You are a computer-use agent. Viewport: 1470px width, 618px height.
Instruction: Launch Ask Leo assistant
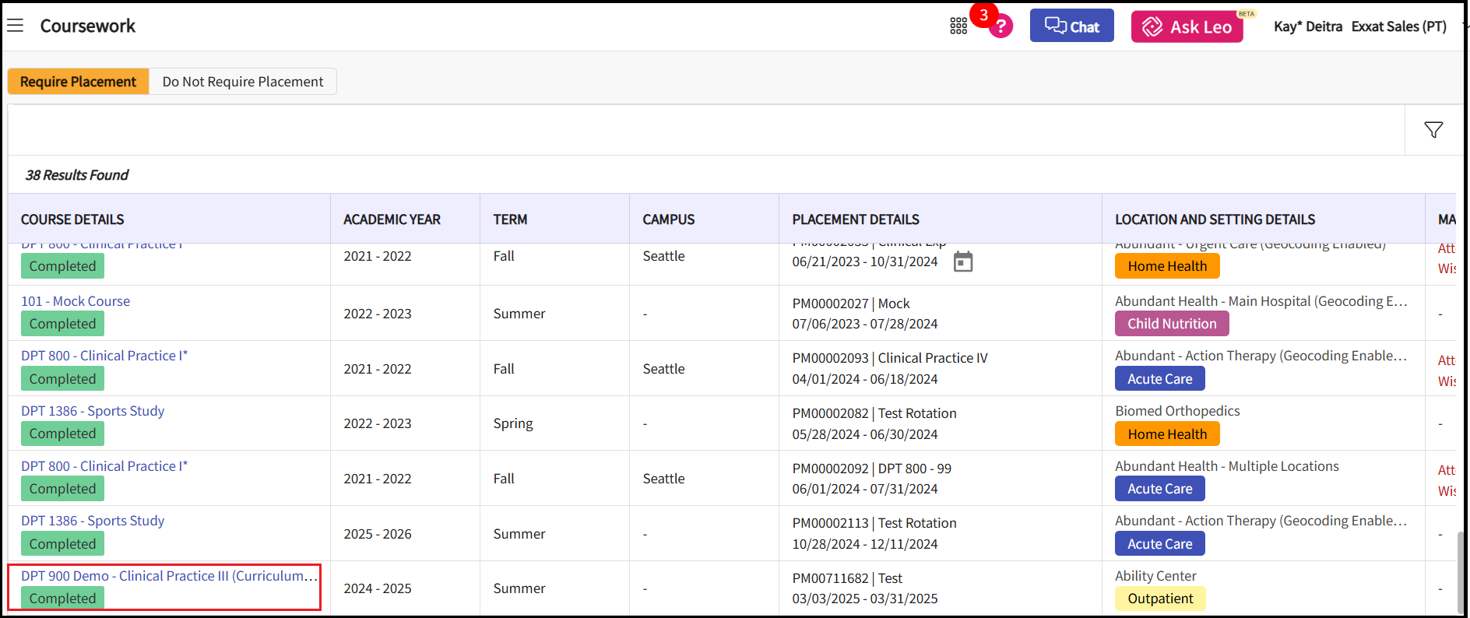[x=1187, y=27]
